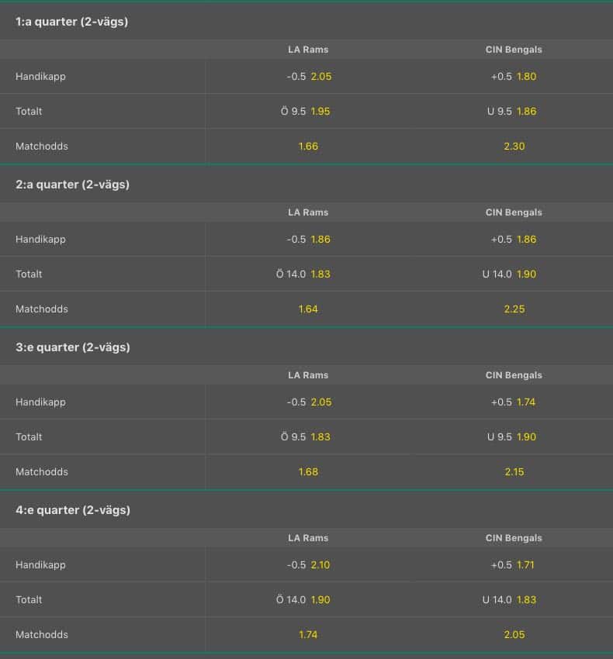Collapse the 2:a quarter (2-vägs) section header

coord(306,184)
